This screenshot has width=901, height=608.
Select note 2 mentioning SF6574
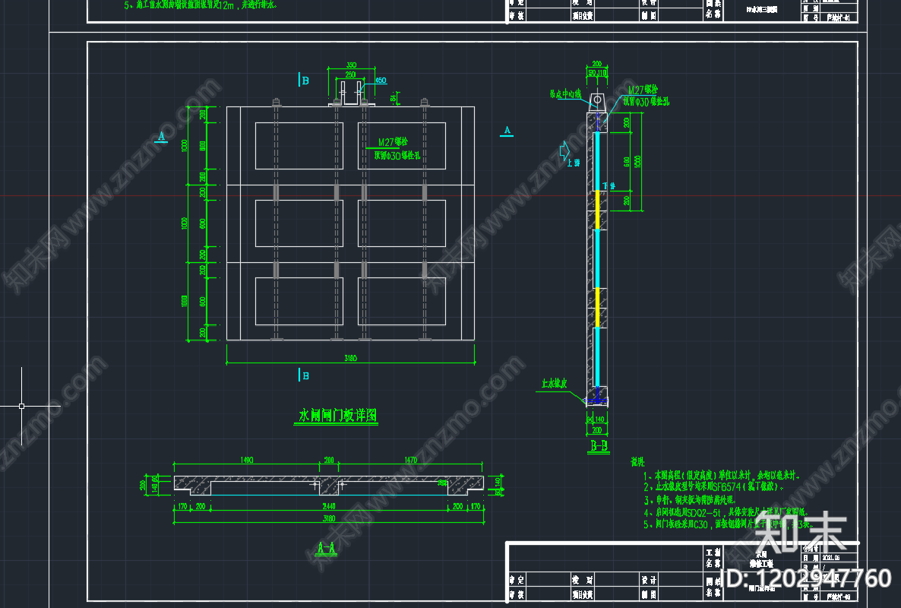[x=713, y=486]
